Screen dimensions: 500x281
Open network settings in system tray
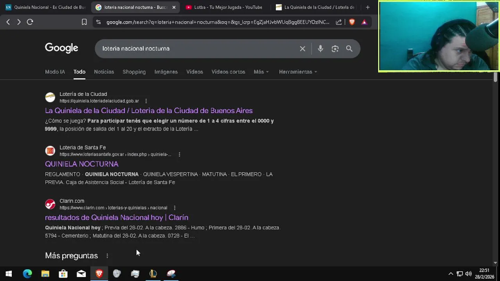[x=460, y=274]
